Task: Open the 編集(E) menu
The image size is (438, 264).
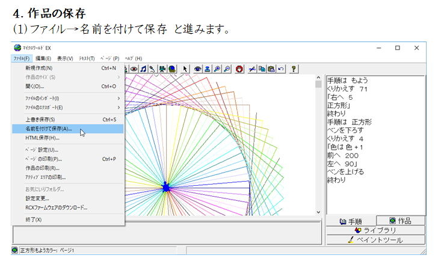Action: tap(43, 58)
